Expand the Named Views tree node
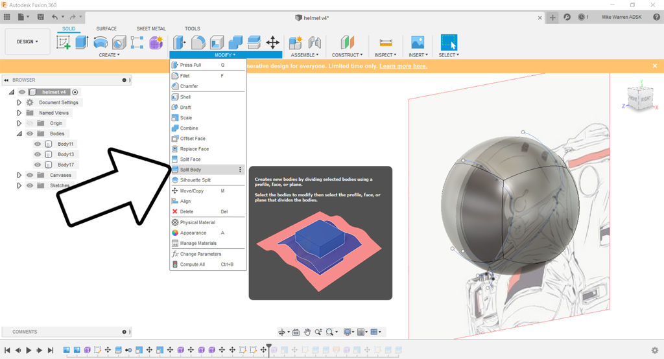664x359 pixels. pos(19,113)
